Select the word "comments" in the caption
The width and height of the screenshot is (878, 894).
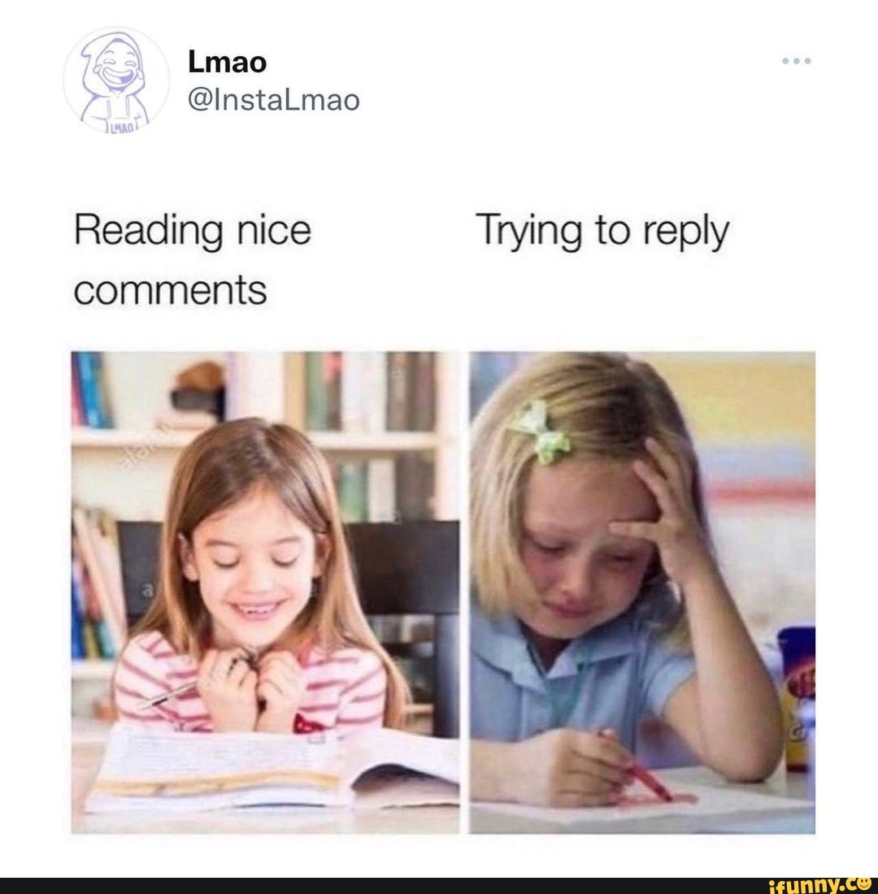(170, 289)
